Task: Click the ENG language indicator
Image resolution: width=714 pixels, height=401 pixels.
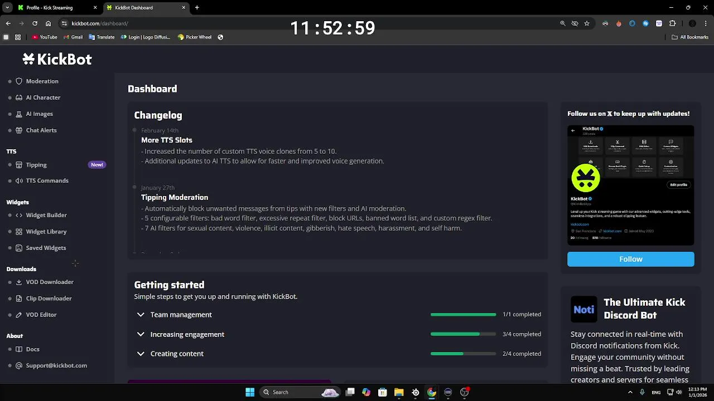Action: point(656,392)
